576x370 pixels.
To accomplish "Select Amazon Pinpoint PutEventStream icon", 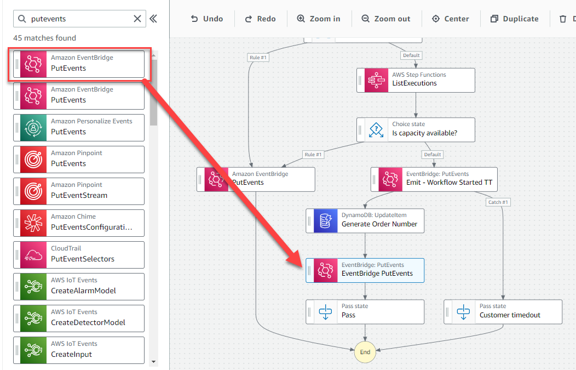I will (x=33, y=191).
